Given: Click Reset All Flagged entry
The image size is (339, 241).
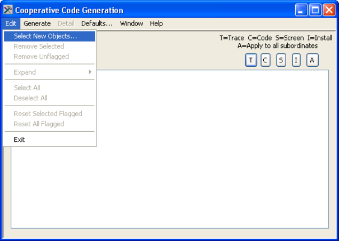Looking at the screenshot, I should point(50,124).
